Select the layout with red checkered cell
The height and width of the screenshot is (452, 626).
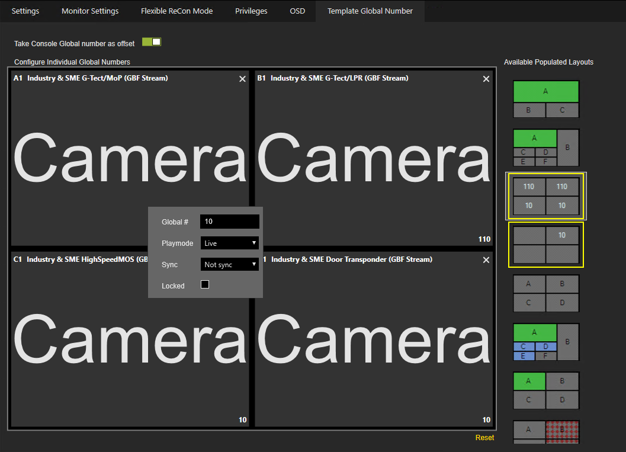(x=545, y=431)
